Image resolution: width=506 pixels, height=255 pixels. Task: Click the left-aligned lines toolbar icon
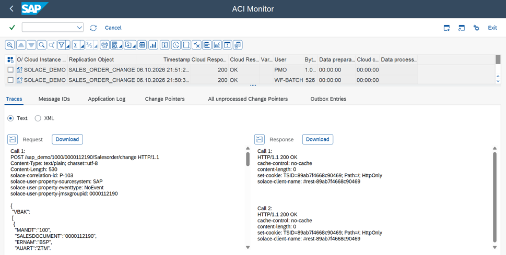pyautogui.click(x=207, y=45)
